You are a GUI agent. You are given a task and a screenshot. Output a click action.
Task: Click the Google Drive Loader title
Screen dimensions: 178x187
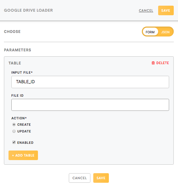click(28, 10)
